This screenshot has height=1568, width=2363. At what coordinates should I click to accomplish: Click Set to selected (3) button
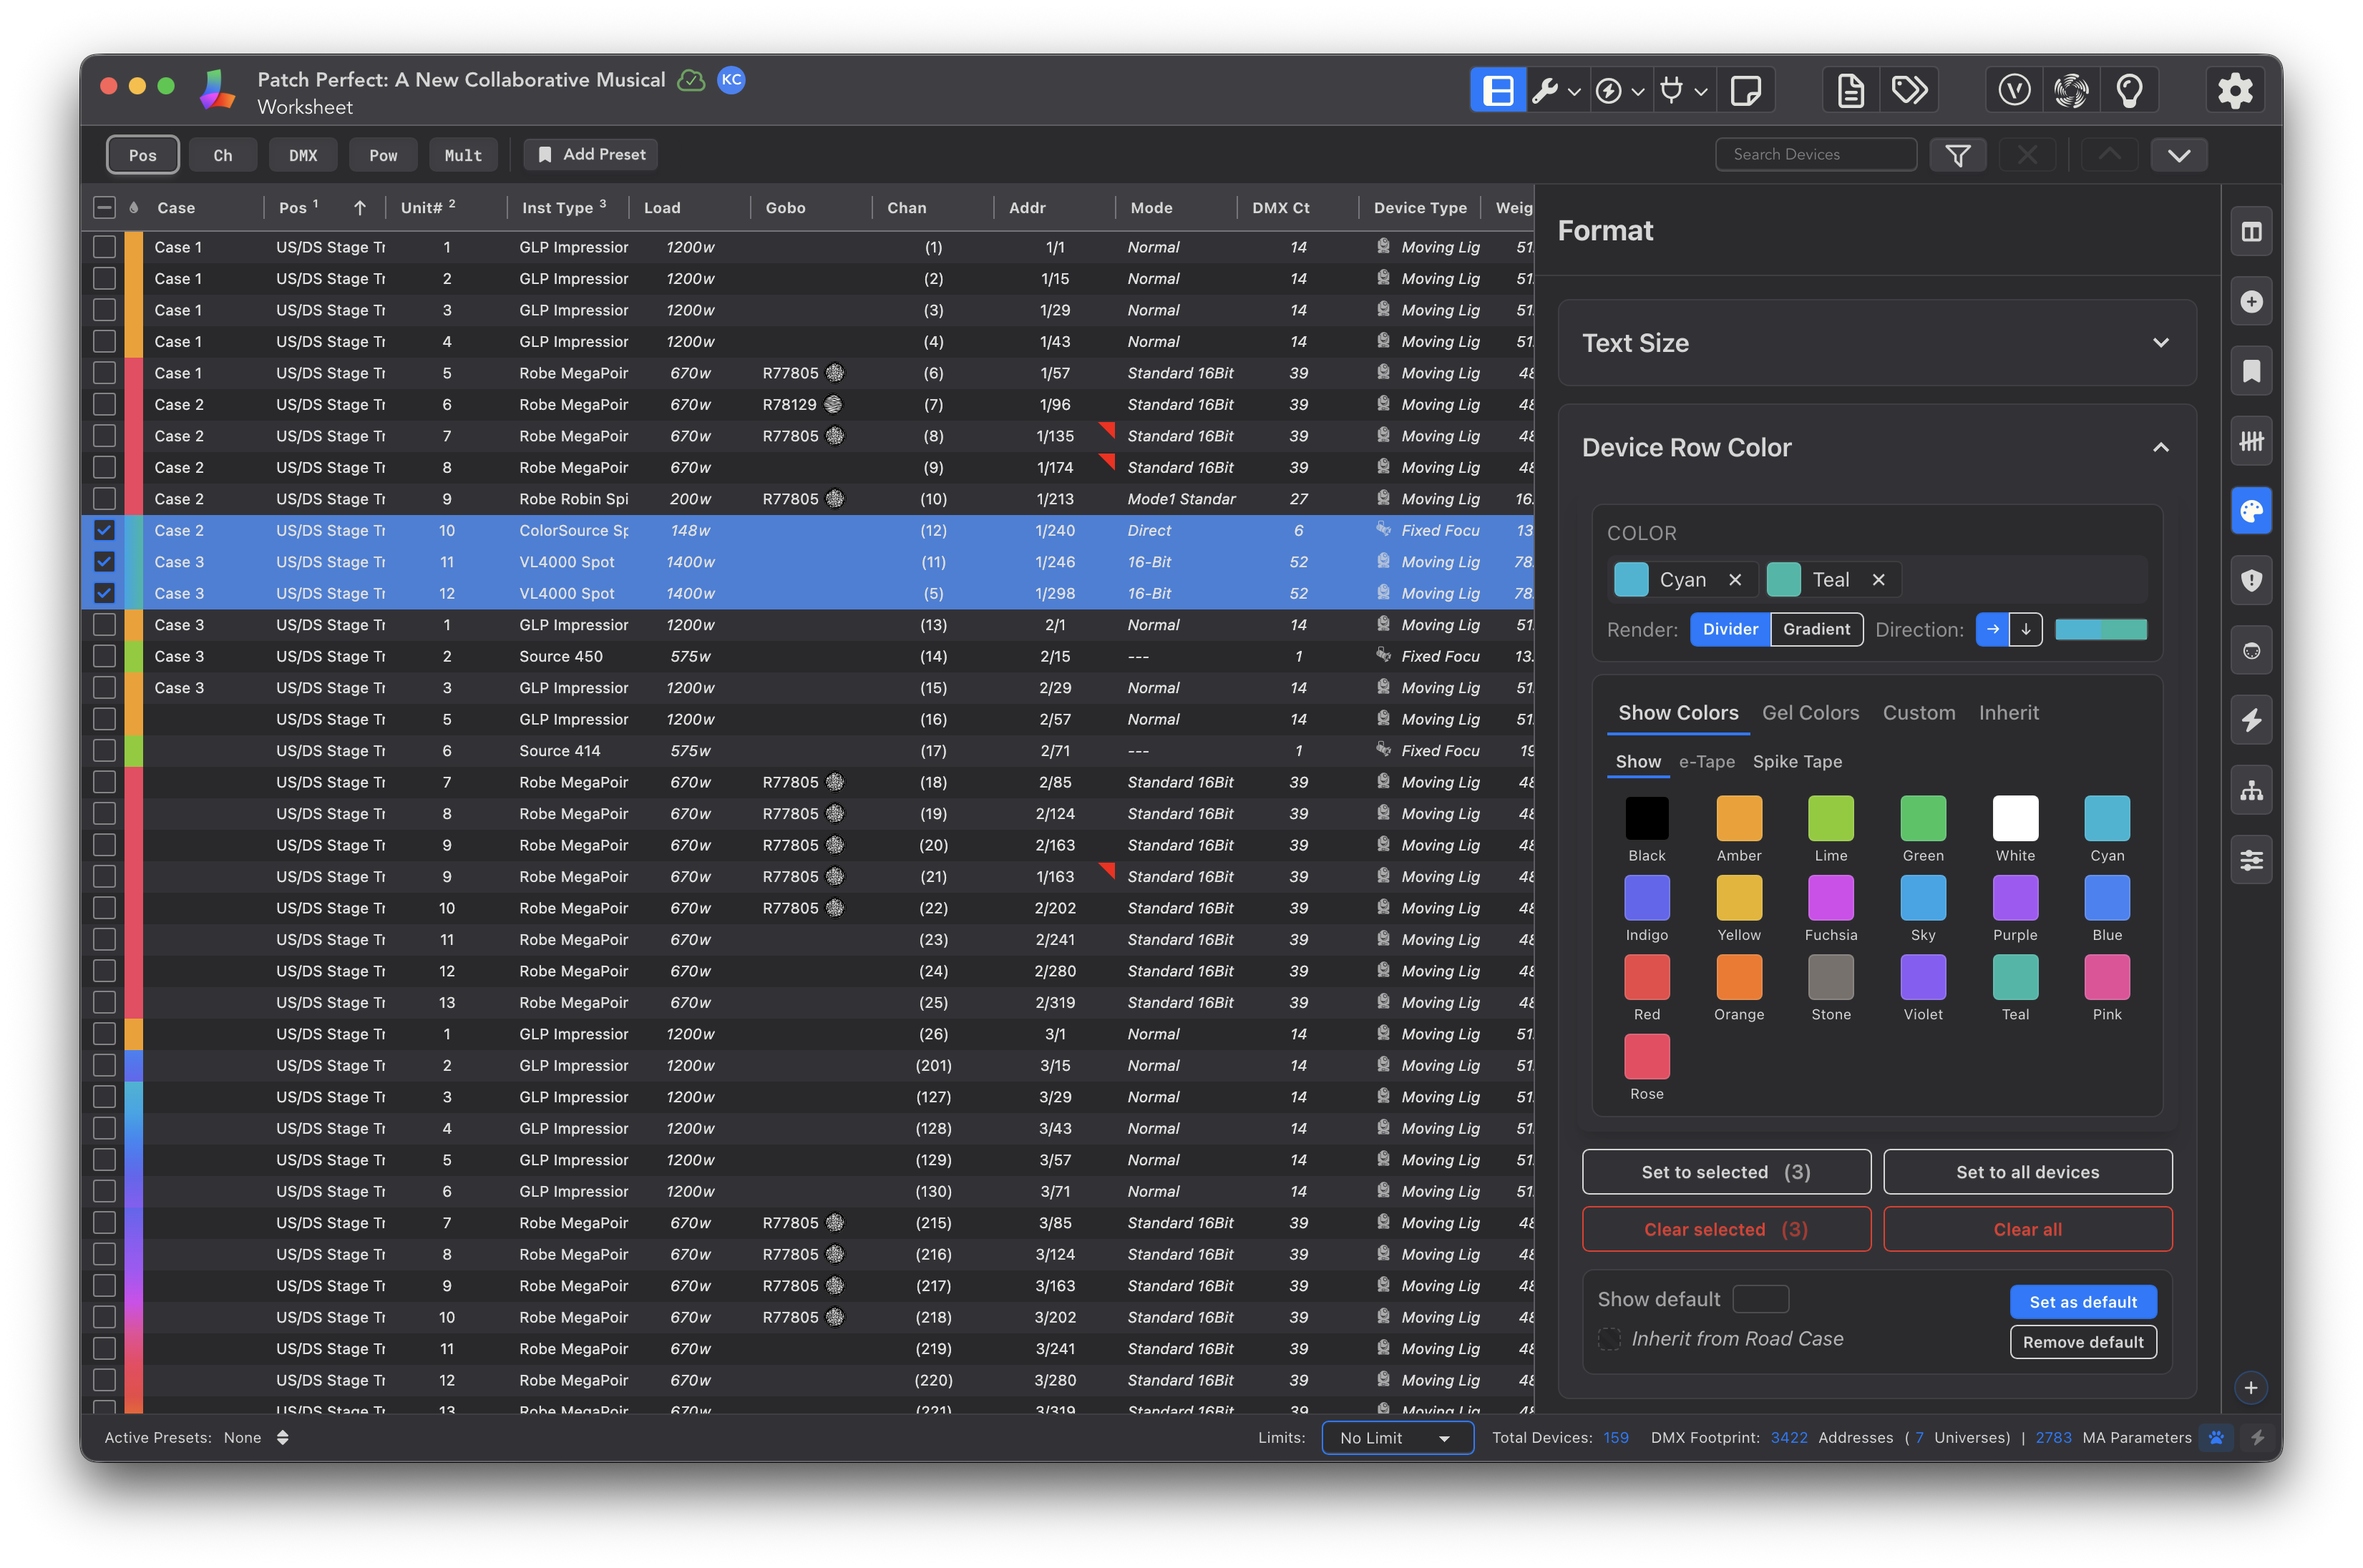click(x=1725, y=1172)
